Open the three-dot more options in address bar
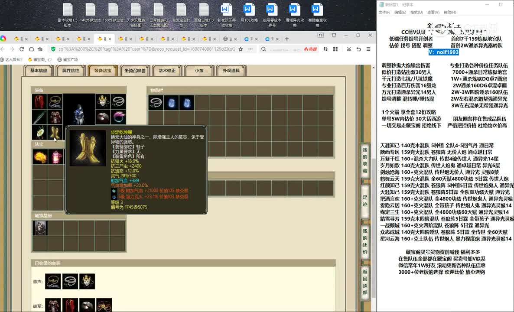Image resolution: width=514 pixels, height=312 pixels. coord(250,49)
